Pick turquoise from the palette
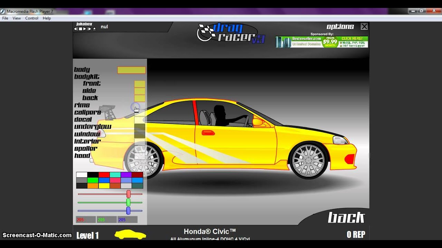This screenshot has height=248, width=442. click(115, 175)
